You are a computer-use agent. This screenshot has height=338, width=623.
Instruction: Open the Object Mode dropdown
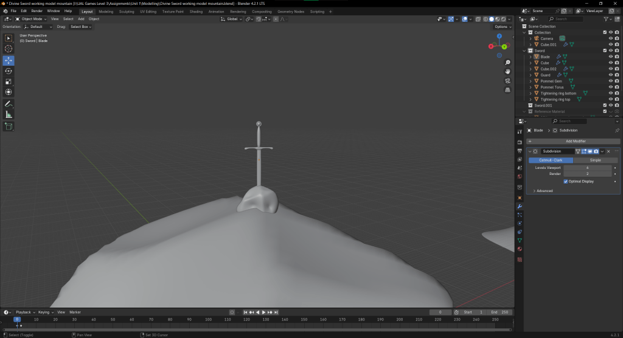tap(32, 19)
